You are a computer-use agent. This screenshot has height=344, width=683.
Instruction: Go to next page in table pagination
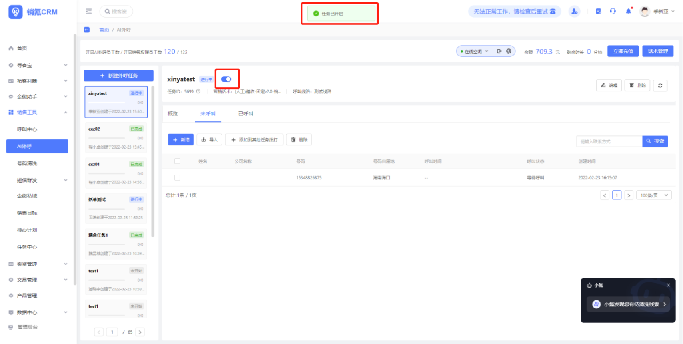(x=629, y=195)
